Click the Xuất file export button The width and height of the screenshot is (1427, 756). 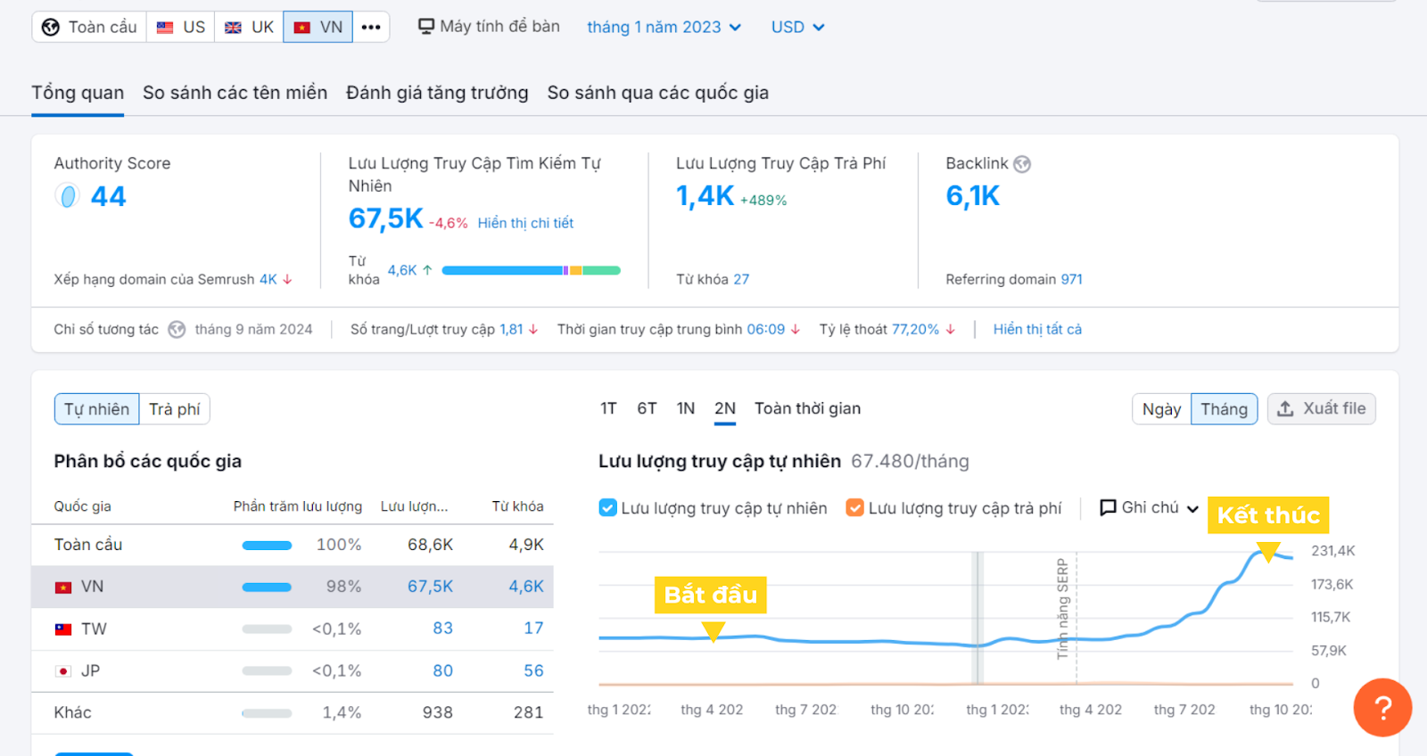click(1321, 408)
